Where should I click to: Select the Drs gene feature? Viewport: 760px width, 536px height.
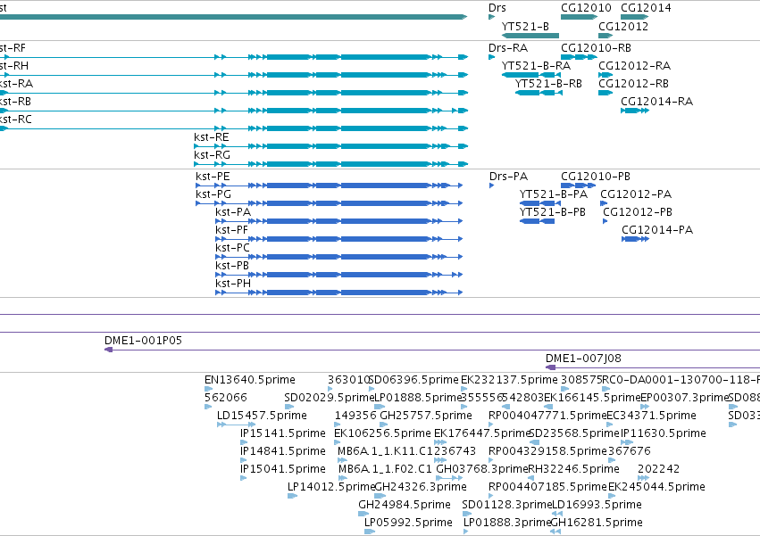pyautogui.click(x=491, y=17)
